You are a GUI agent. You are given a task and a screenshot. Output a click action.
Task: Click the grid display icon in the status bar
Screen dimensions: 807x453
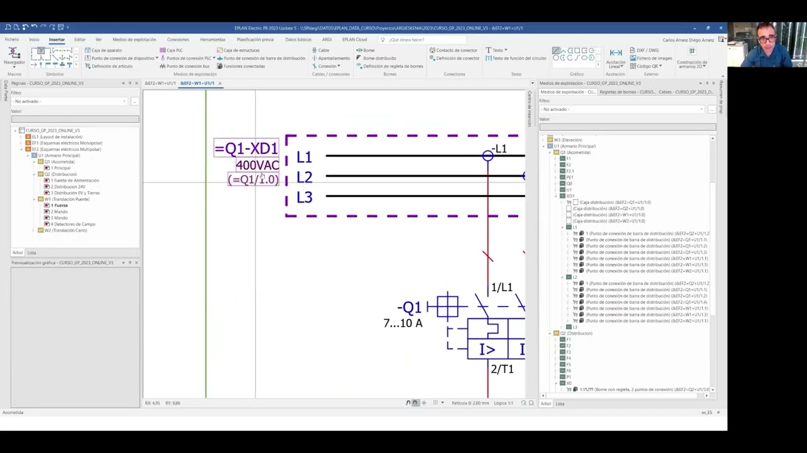pyautogui.click(x=435, y=403)
